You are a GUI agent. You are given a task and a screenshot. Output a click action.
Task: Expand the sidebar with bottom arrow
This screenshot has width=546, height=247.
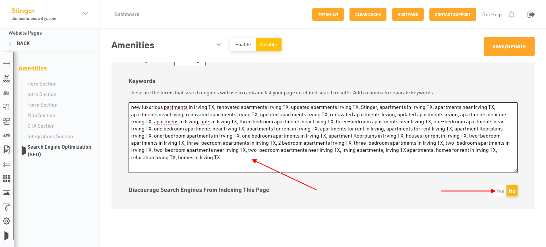pyautogui.click(x=6, y=236)
